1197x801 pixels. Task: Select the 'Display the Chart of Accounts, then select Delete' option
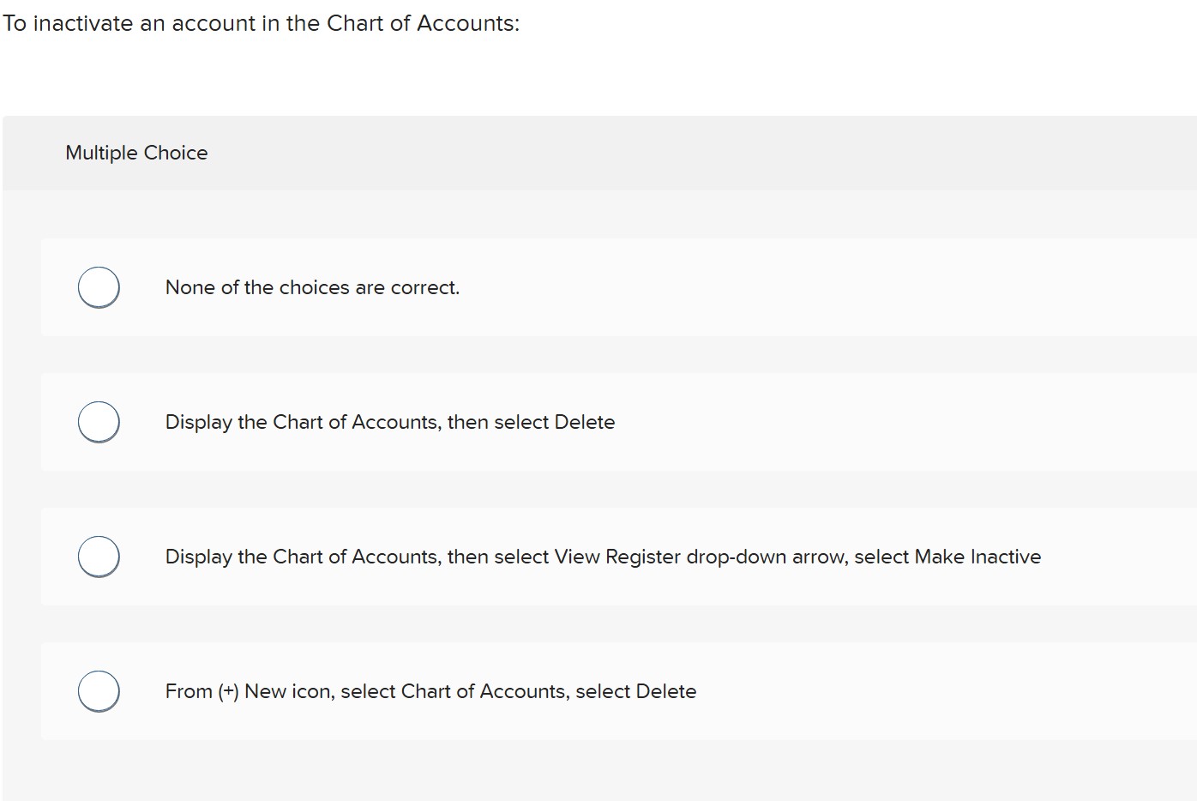[x=99, y=421]
